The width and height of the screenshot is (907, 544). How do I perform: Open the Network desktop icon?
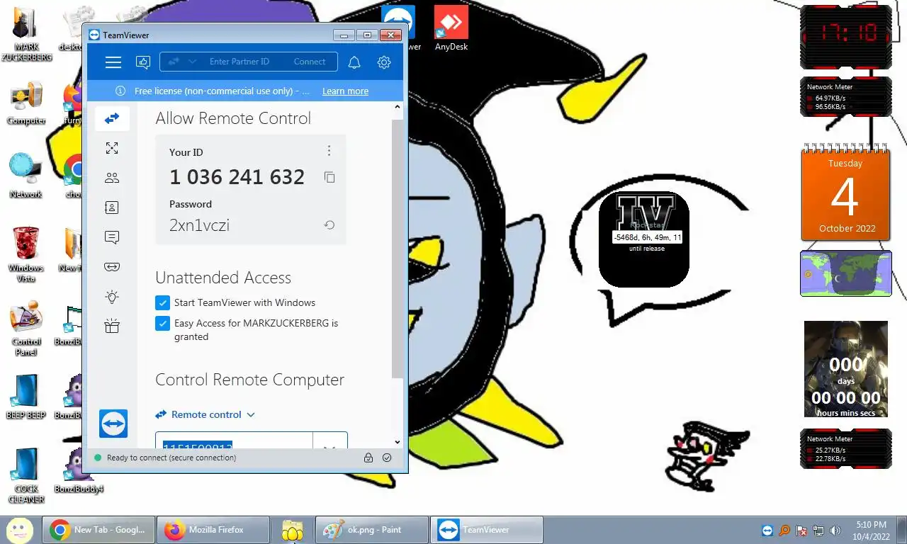26,176
